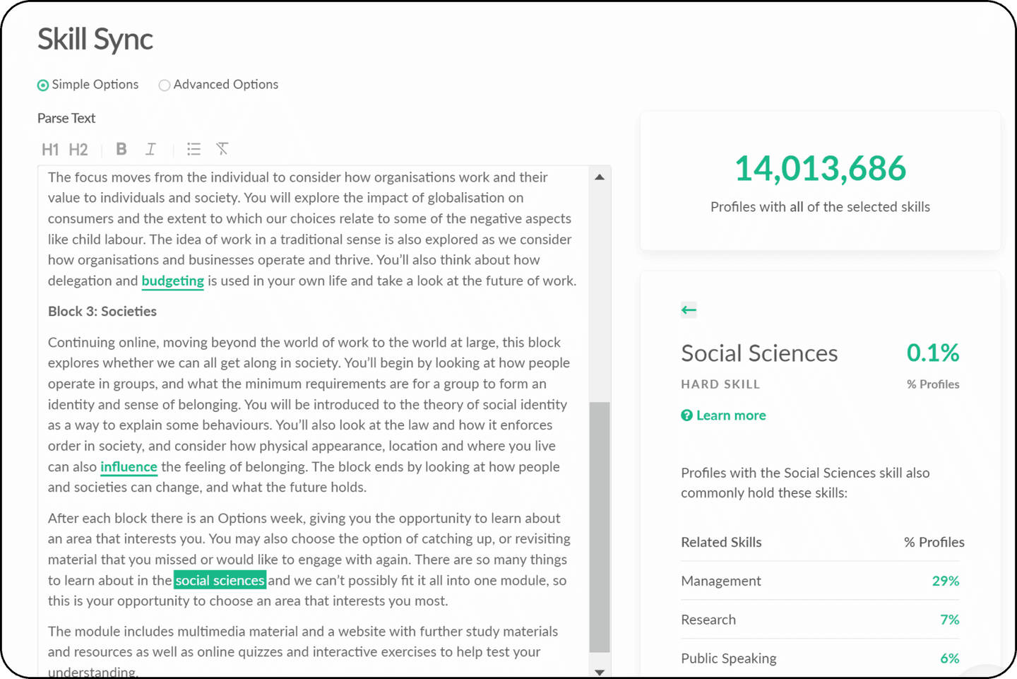Clear text formatting in editor
The height and width of the screenshot is (679, 1017).
click(222, 149)
